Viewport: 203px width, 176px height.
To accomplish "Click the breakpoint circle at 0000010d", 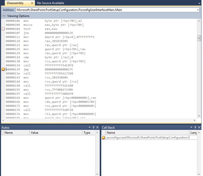I will click(3, 29).
